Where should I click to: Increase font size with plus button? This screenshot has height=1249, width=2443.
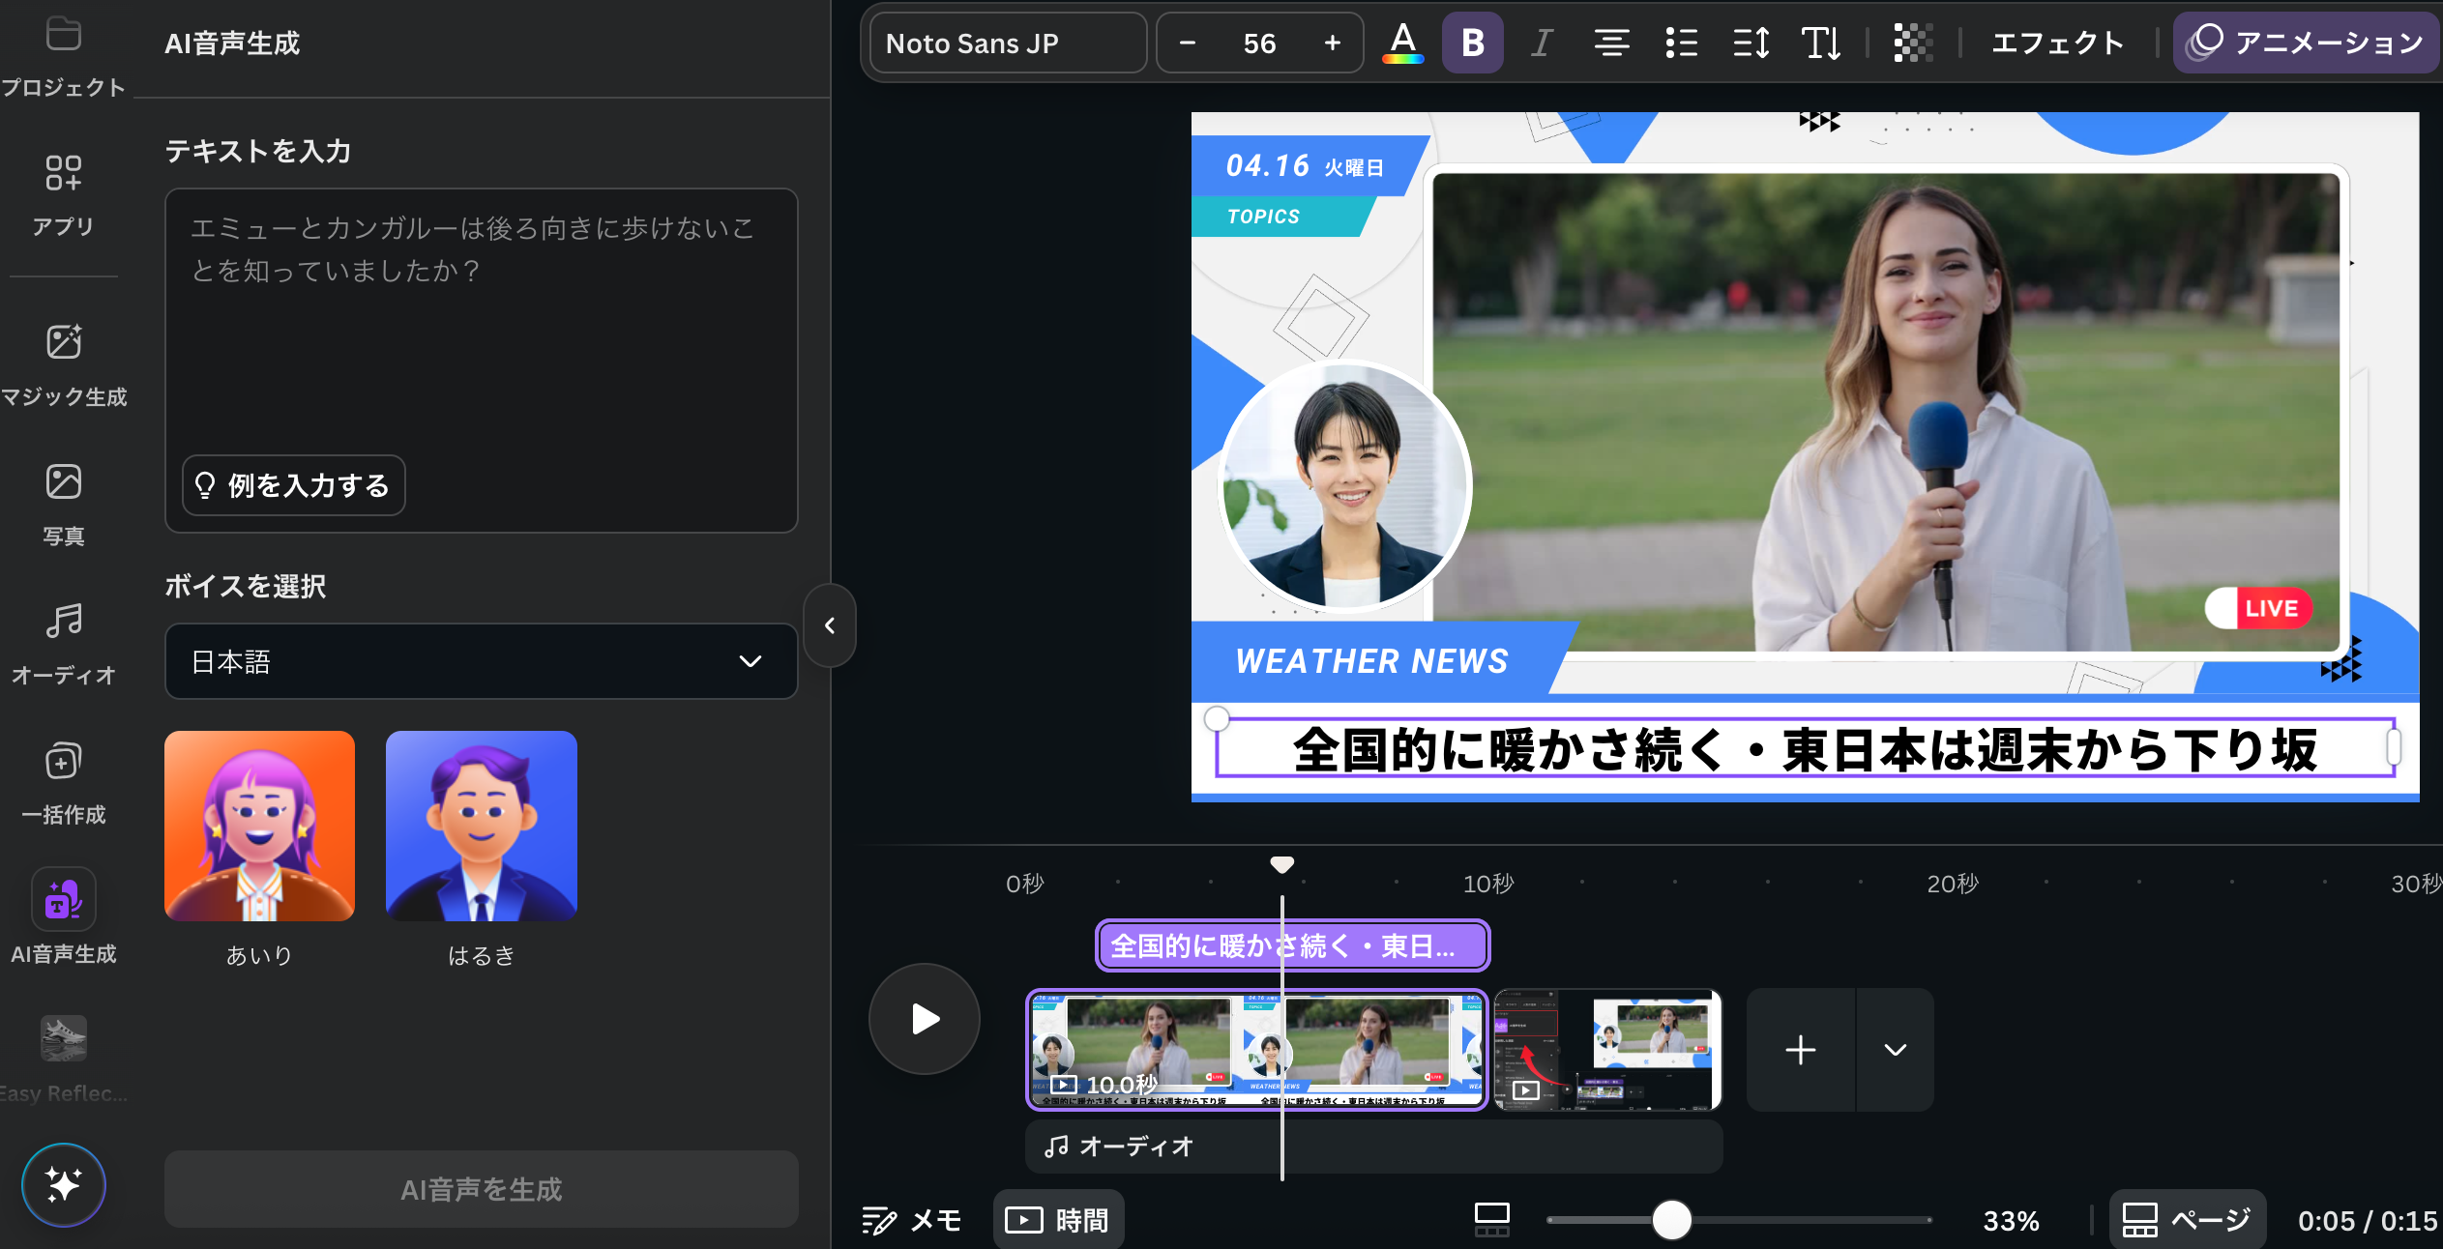[x=1332, y=43]
